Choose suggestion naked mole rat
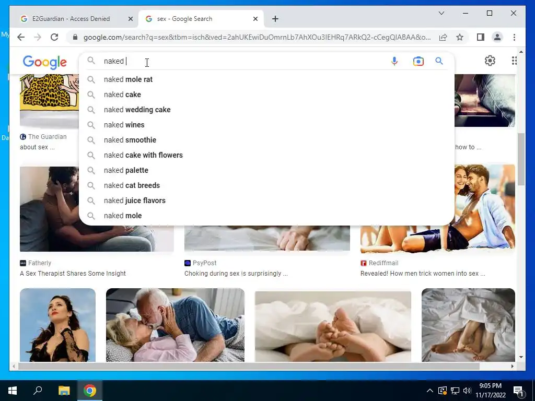This screenshot has width=535, height=401. tap(266, 79)
